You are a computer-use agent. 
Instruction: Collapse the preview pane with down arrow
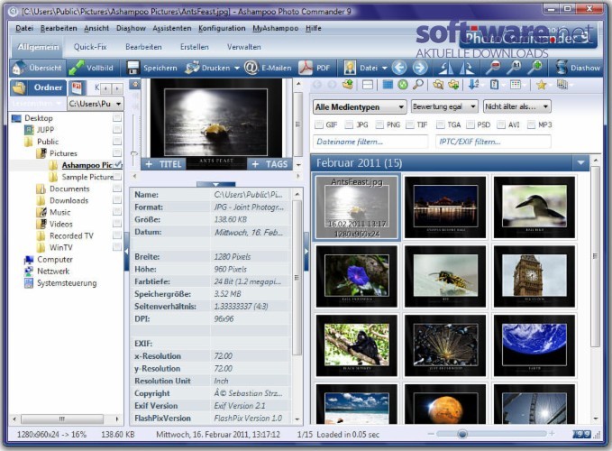tap(215, 184)
